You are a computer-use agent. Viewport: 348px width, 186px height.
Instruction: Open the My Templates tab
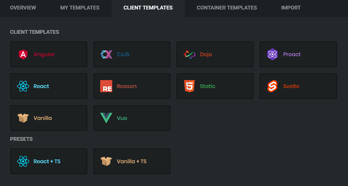[x=80, y=8]
